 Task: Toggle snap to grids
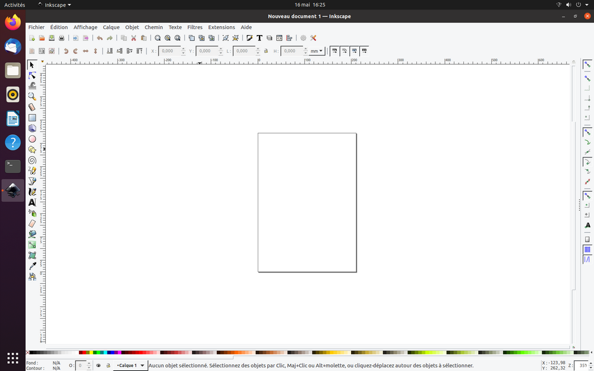587,249
